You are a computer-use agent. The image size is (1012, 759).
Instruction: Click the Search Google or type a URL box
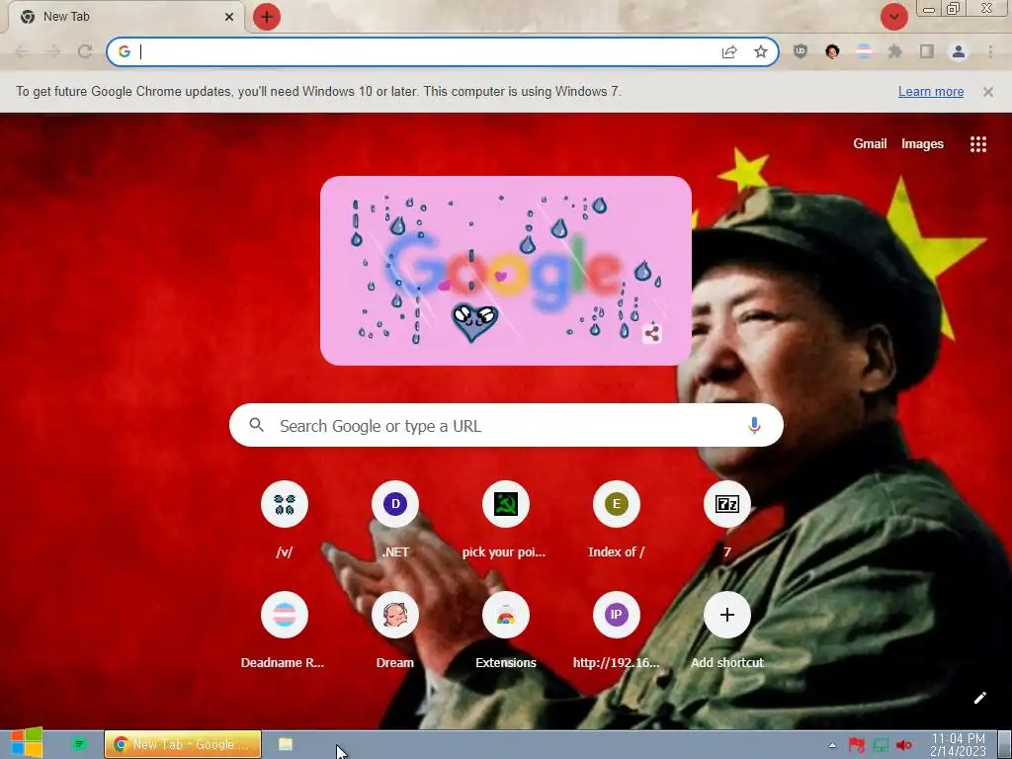tap(506, 425)
